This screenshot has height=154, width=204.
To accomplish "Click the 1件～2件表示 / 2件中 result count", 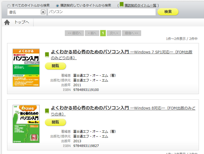I will 182,39.
